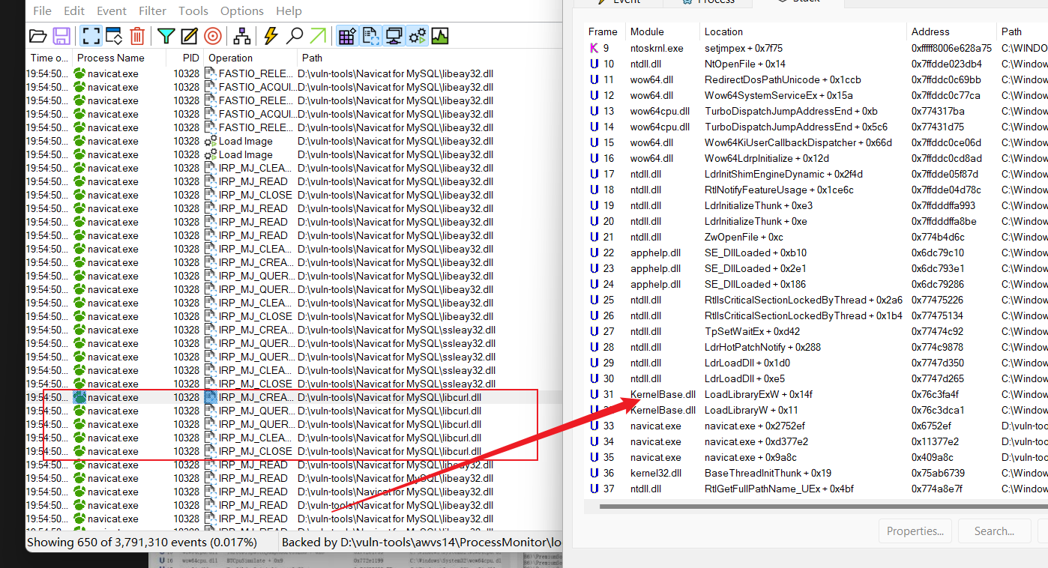Viewport: 1048px width, 568px height.
Task: Select the 'LoadLibraryExW + 0x14f' location
Action: tap(759, 394)
